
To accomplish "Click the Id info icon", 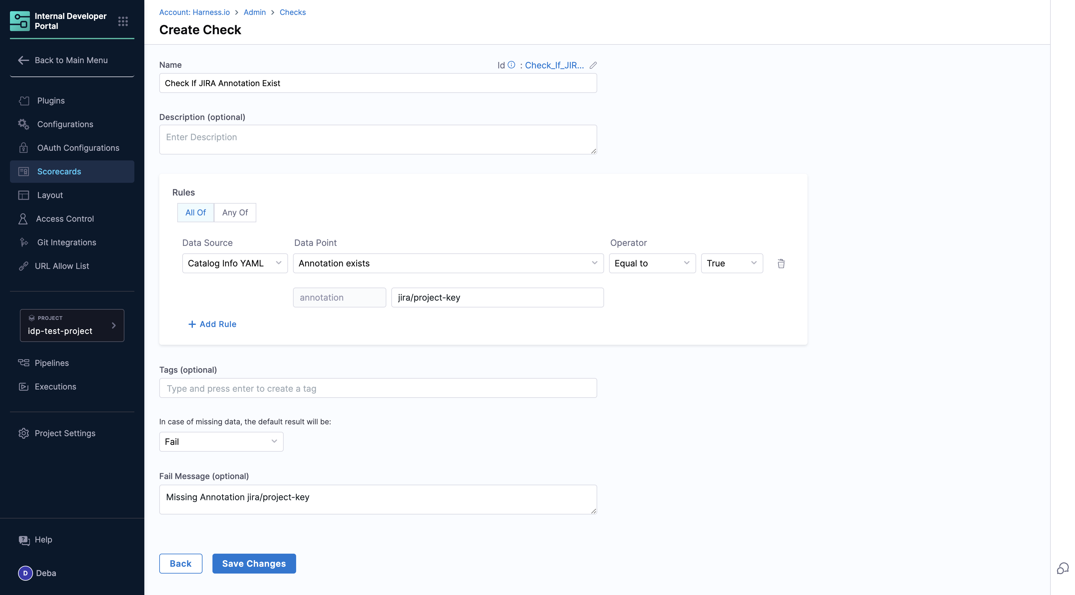I will pos(511,65).
